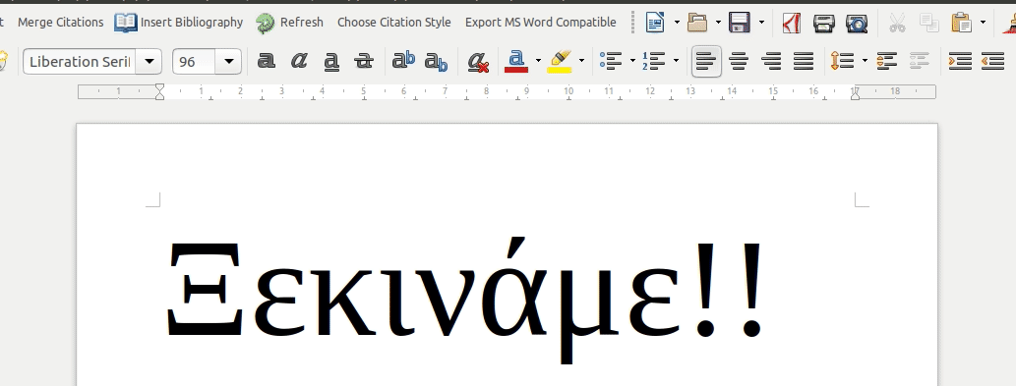Toggle Bold formatting
The height and width of the screenshot is (386, 1016).
(266, 62)
